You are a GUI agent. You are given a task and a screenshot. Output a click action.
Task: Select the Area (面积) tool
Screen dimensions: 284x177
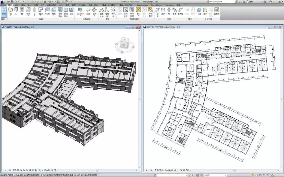138,11
